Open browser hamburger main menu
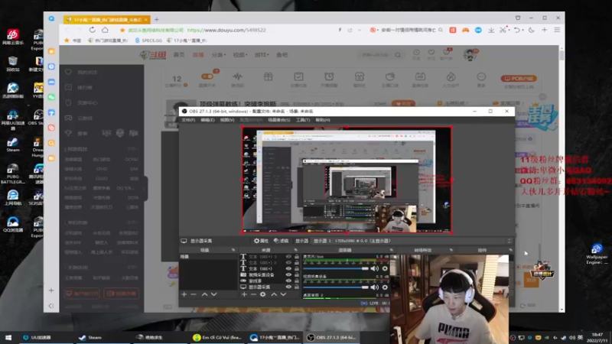612x344 pixels. (x=557, y=30)
